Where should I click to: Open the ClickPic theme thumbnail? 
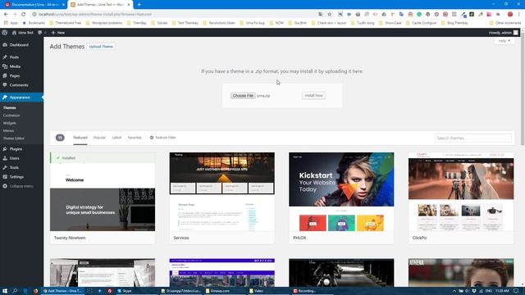click(x=461, y=192)
